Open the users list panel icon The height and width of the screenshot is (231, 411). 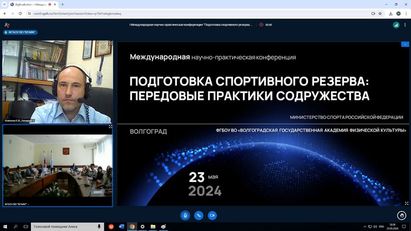[7, 25]
